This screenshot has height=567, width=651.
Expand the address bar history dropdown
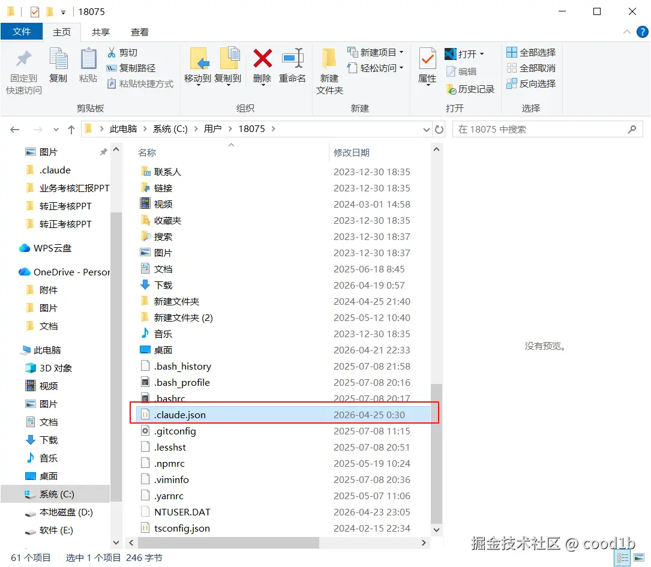pyautogui.click(x=426, y=130)
